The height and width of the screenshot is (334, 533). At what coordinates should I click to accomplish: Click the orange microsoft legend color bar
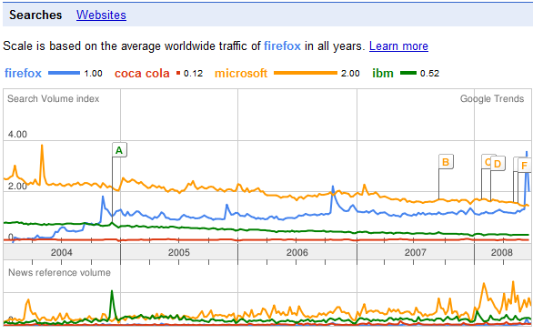tap(306, 73)
